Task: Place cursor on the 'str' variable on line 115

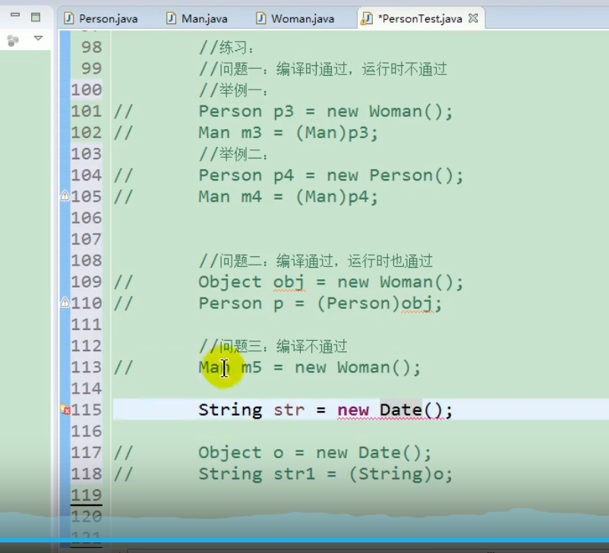Action: (x=289, y=410)
